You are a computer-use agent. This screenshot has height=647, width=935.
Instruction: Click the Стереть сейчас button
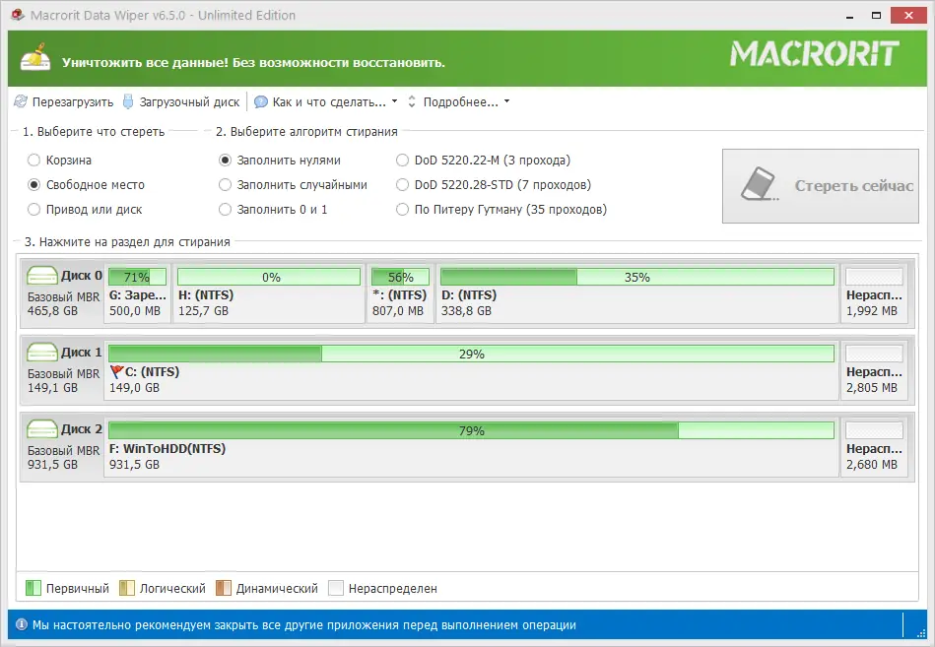[820, 186]
